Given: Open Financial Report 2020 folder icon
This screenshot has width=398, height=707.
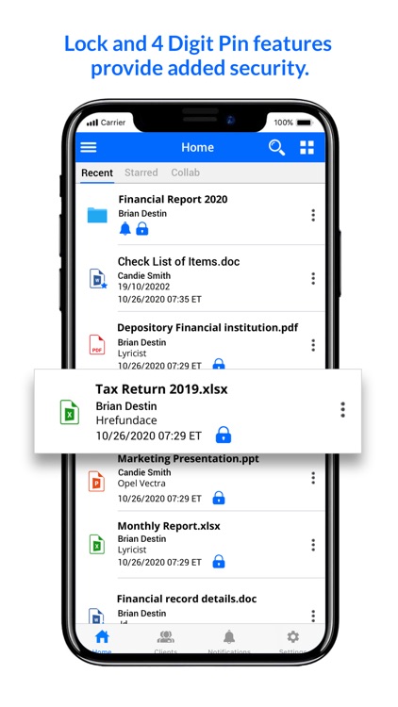Looking at the screenshot, I should tap(97, 215).
